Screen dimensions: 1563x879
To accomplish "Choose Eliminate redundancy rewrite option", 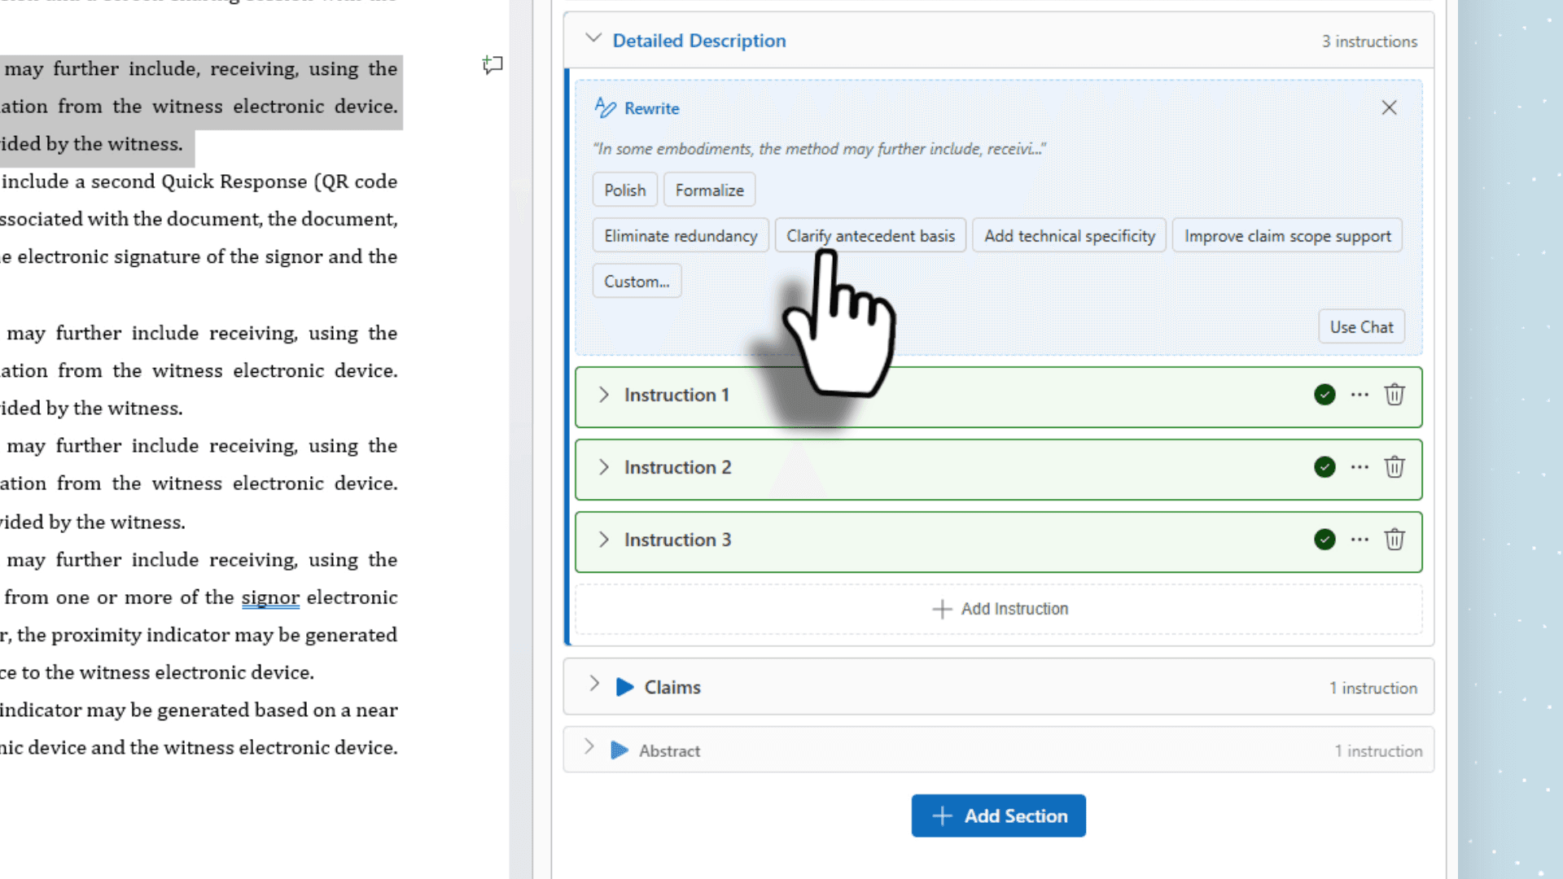I will 681,236.
